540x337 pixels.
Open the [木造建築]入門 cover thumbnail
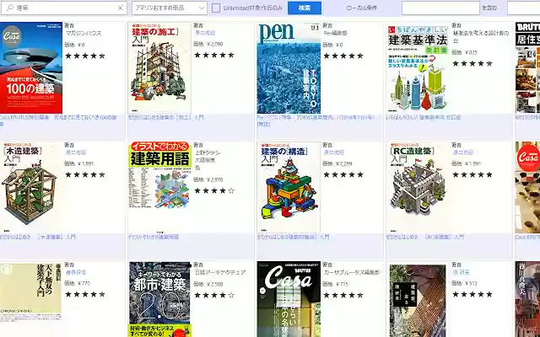31,187
